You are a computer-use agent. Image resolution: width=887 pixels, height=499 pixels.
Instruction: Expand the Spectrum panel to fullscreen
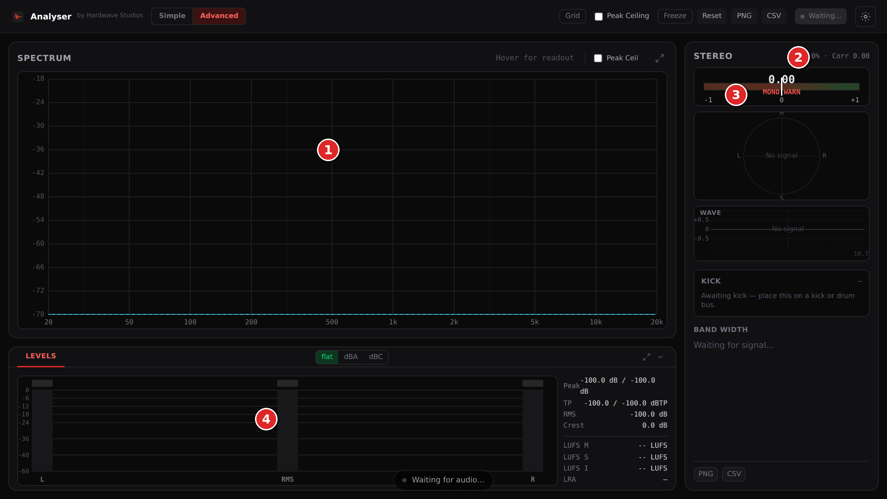(660, 58)
